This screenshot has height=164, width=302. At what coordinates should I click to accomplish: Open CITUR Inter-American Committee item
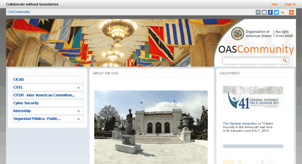pos(47,95)
